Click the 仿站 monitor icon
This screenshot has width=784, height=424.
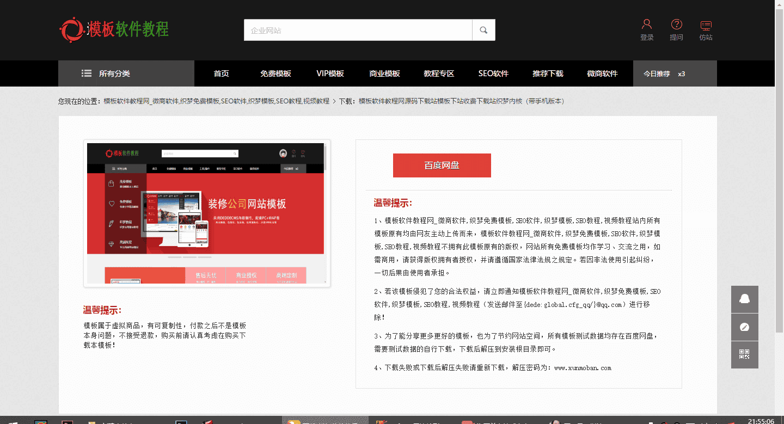(x=706, y=26)
